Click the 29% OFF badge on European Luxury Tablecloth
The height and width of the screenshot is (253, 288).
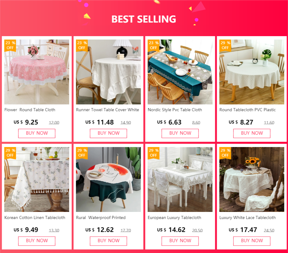[154, 153]
